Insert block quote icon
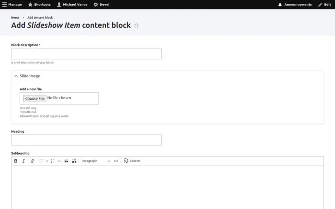 (x=66, y=161)
